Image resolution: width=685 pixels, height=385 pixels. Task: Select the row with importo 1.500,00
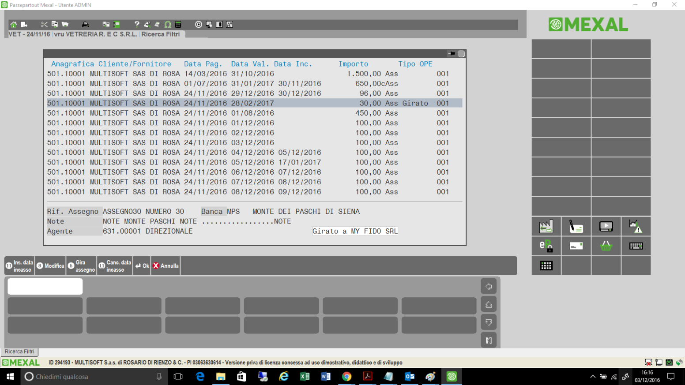click(x=254, y=74)
